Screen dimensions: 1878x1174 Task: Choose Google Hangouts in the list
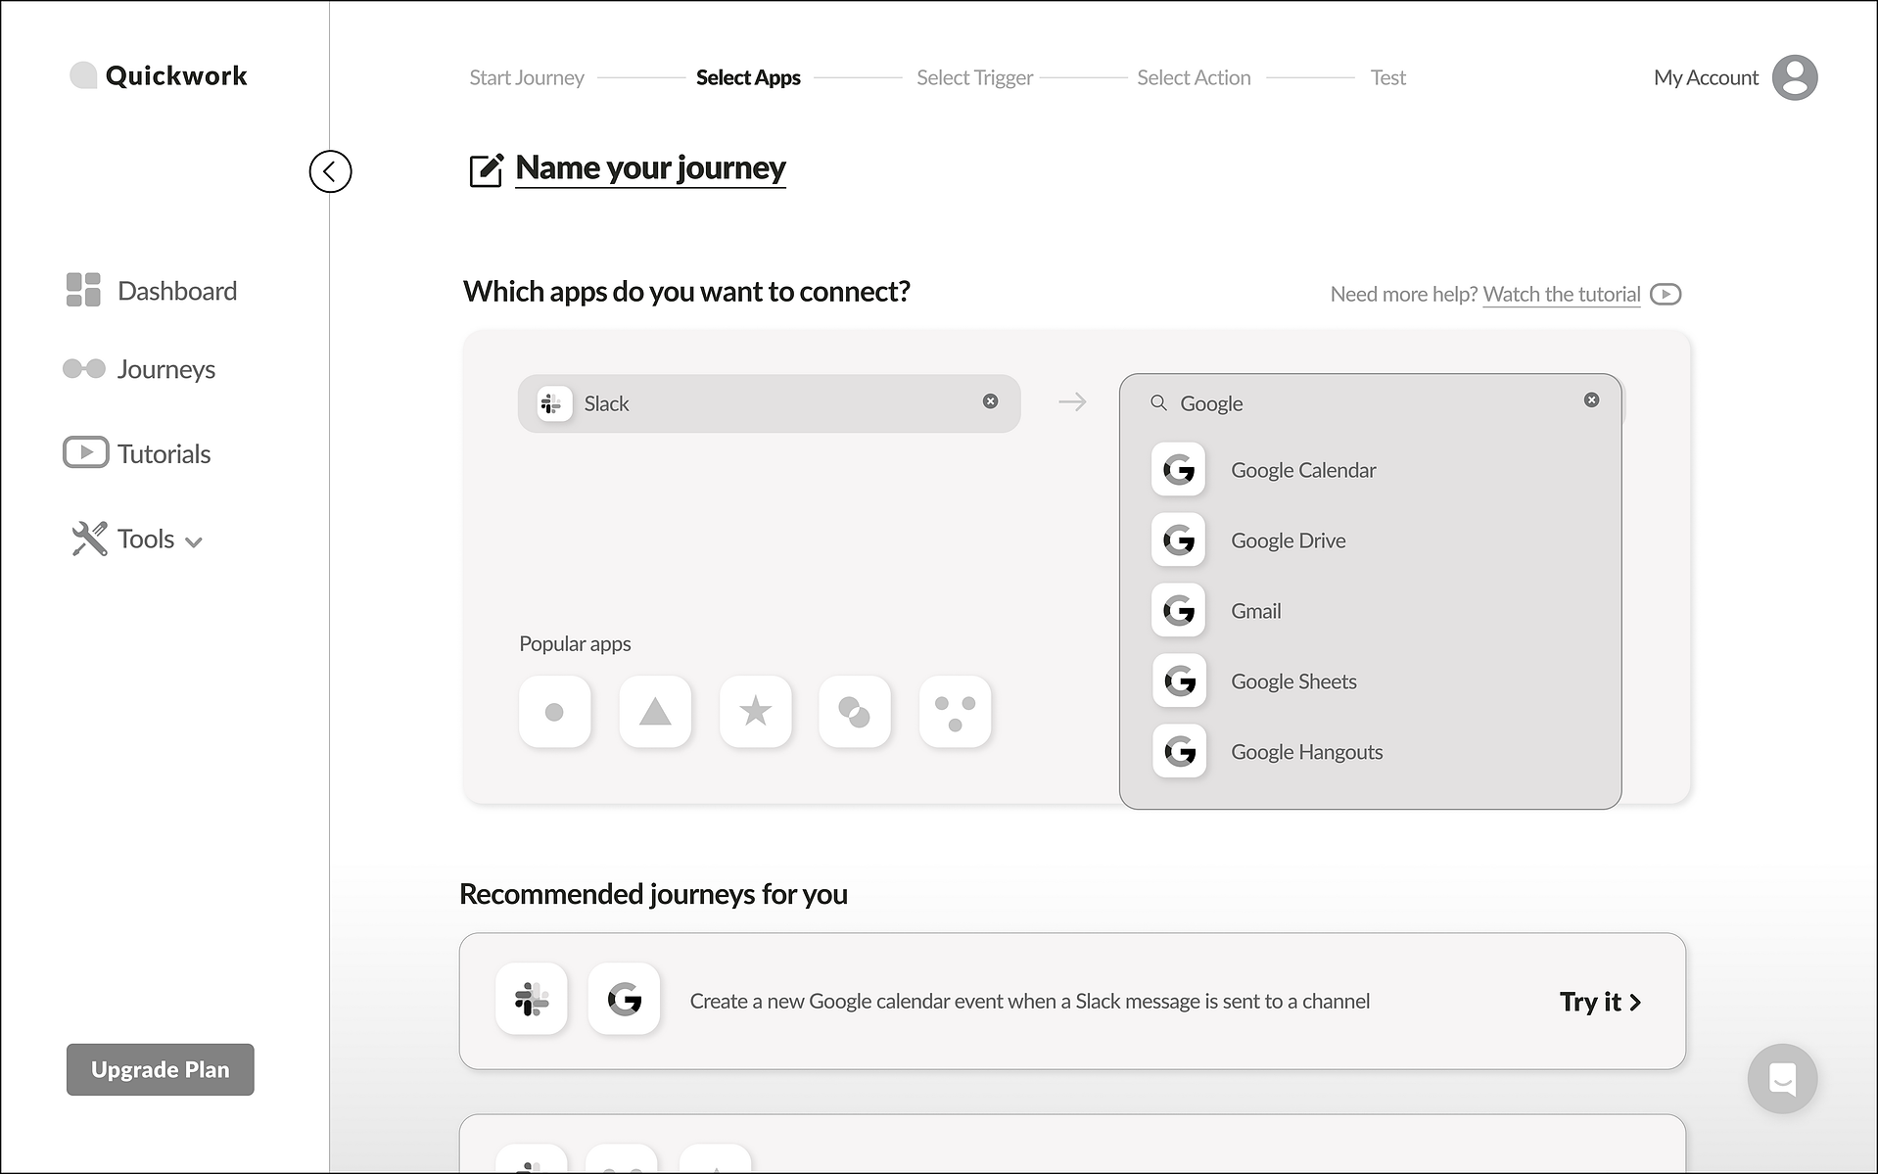(1370, 752)
